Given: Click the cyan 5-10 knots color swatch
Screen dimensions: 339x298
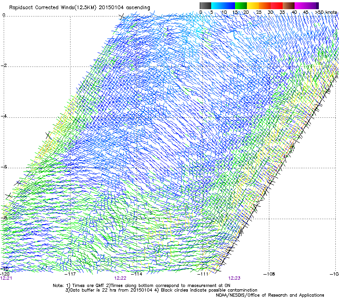Looking at the screenshot, I should [x=217, y=6].
